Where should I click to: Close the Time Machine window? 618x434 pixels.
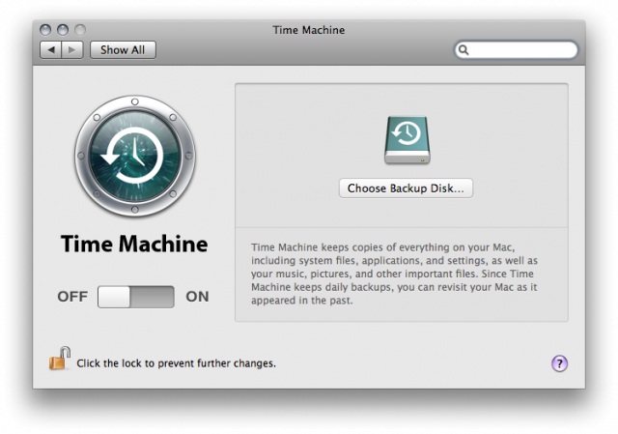click(45, 30)
